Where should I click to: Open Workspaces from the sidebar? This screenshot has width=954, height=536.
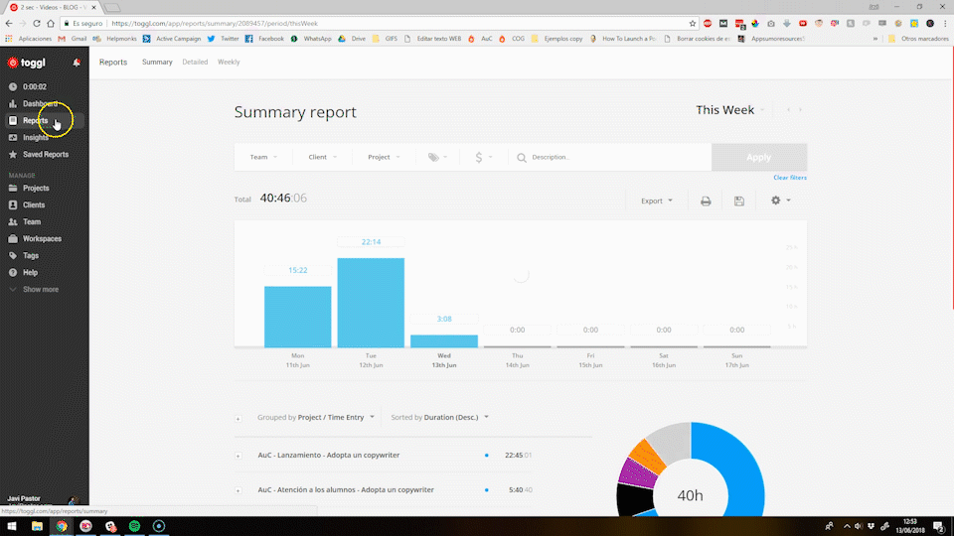(x=42, y=239)
